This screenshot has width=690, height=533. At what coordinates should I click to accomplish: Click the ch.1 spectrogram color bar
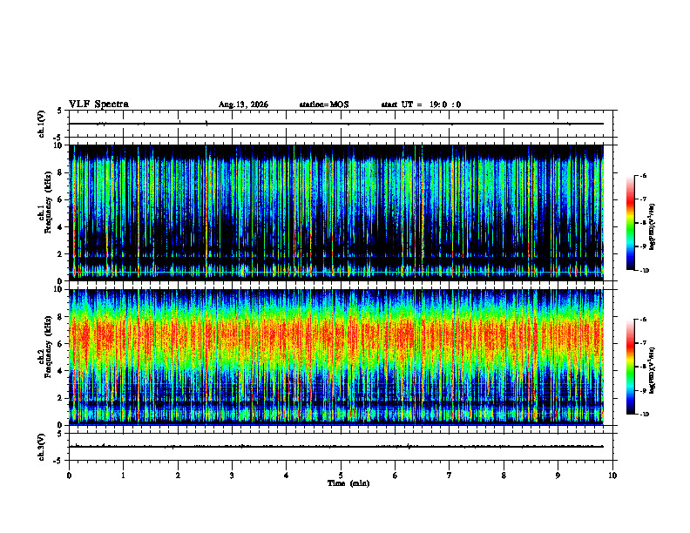pyautogui.click(x=630, y=223)
